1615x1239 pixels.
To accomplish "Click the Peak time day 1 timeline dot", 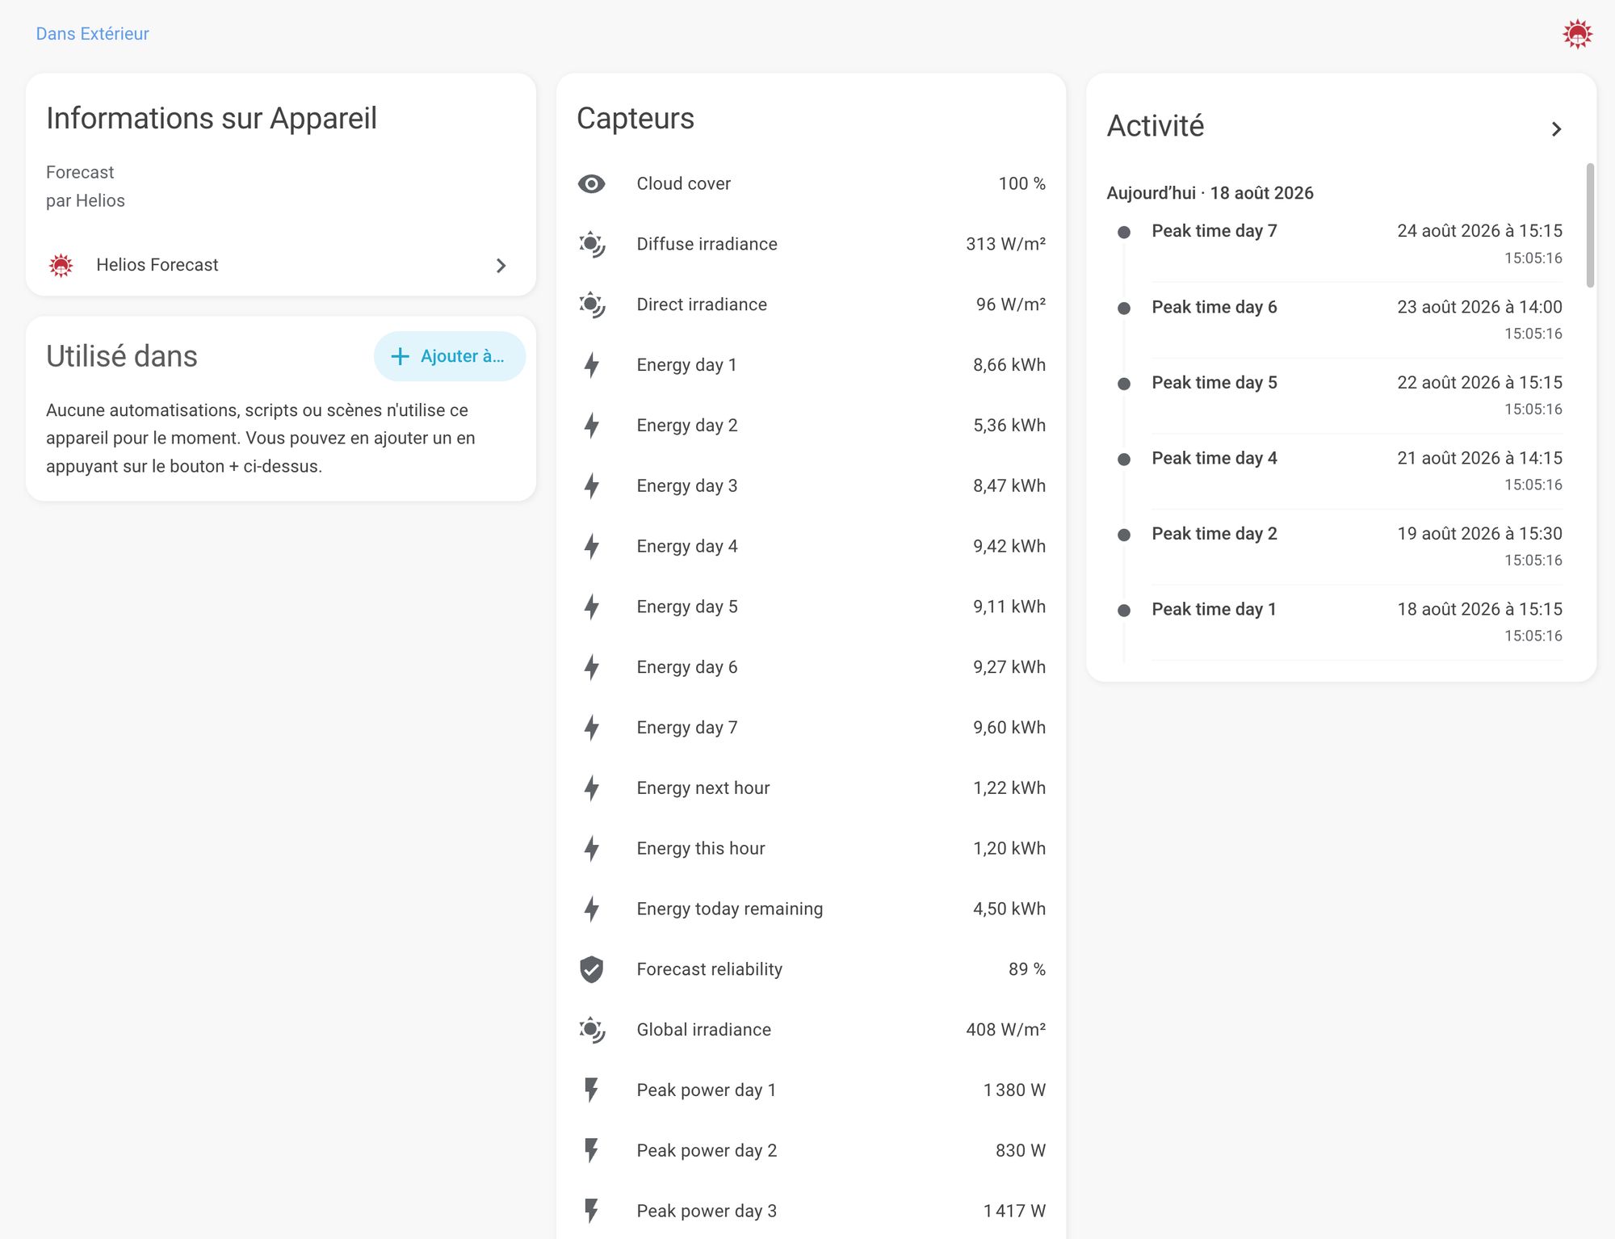I will [1123, 611].
